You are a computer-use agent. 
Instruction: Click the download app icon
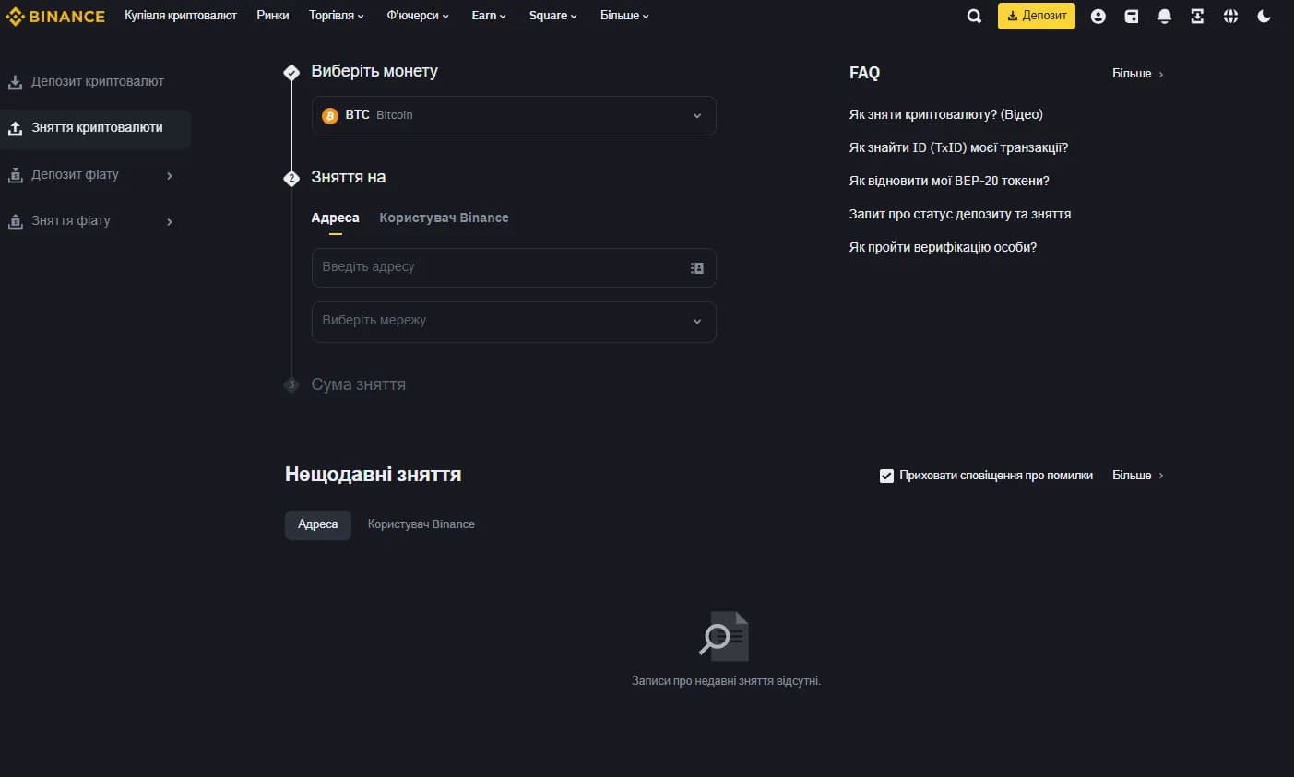(x=1197, y=16)
